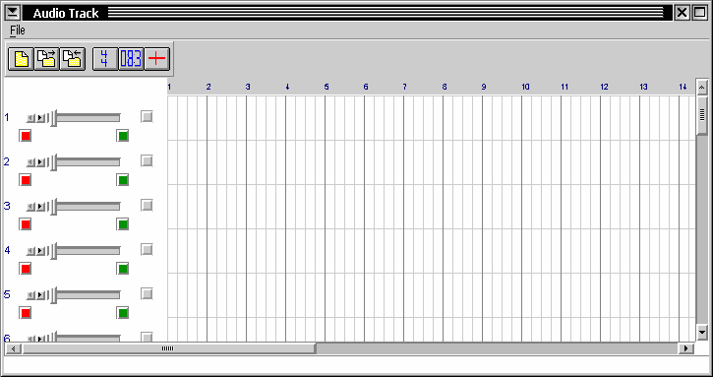Viewport: 713px width, 377px height.
Task: Click the slider bar on track 2
Action: click(85, 162)
